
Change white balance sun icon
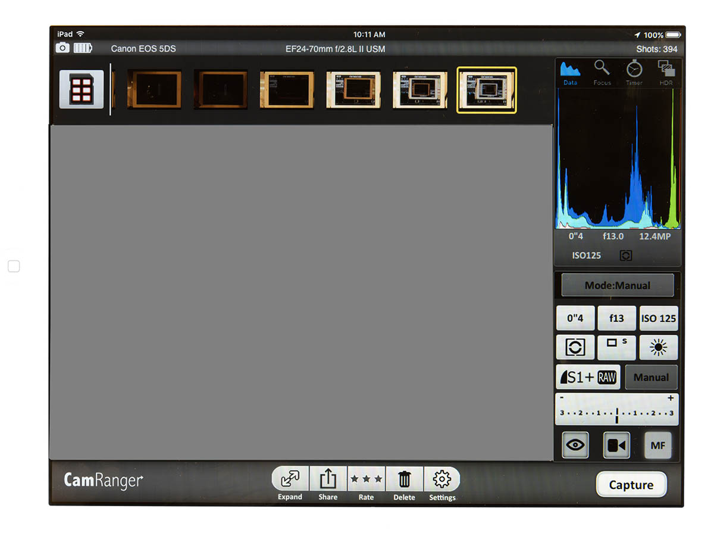(658, 347)
